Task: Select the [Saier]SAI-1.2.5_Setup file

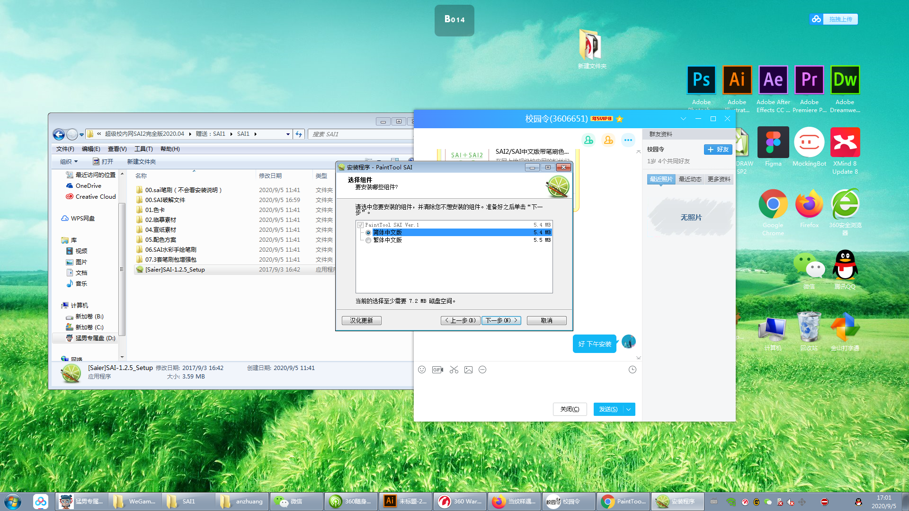Action: 175,270
